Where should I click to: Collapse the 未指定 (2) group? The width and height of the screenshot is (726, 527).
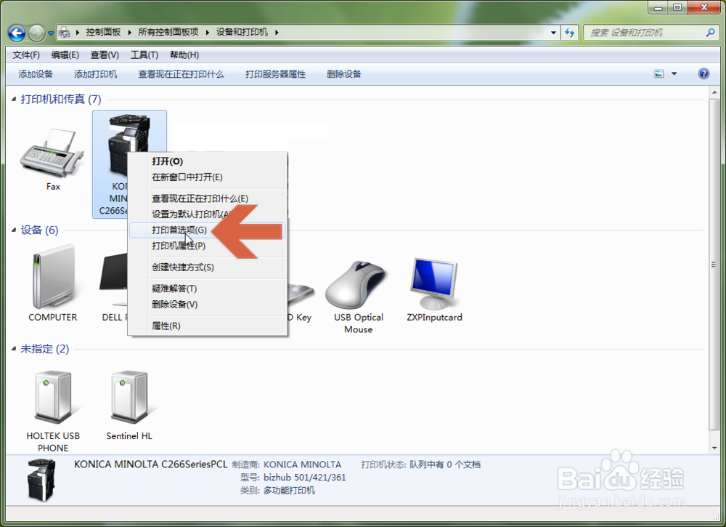click(x=14, y=348)
